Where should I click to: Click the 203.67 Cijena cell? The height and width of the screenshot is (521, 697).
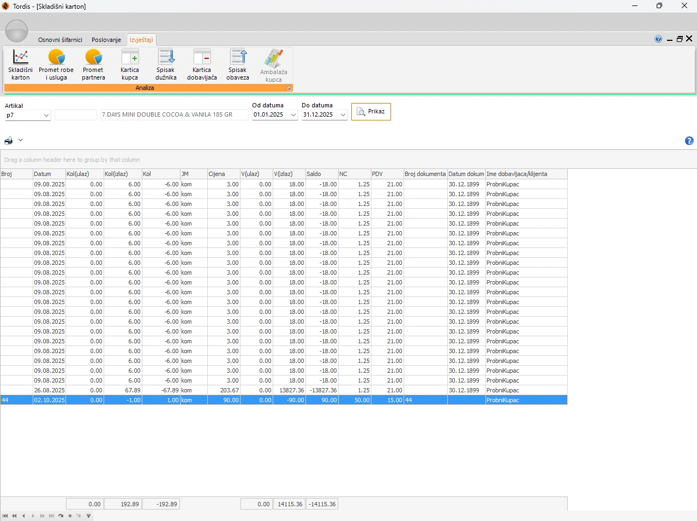pos(224,390)
